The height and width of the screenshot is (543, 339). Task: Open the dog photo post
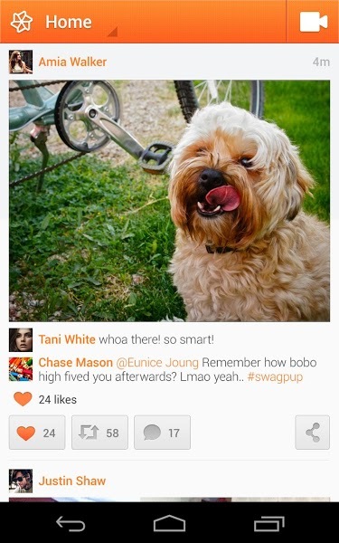point(170,201)
